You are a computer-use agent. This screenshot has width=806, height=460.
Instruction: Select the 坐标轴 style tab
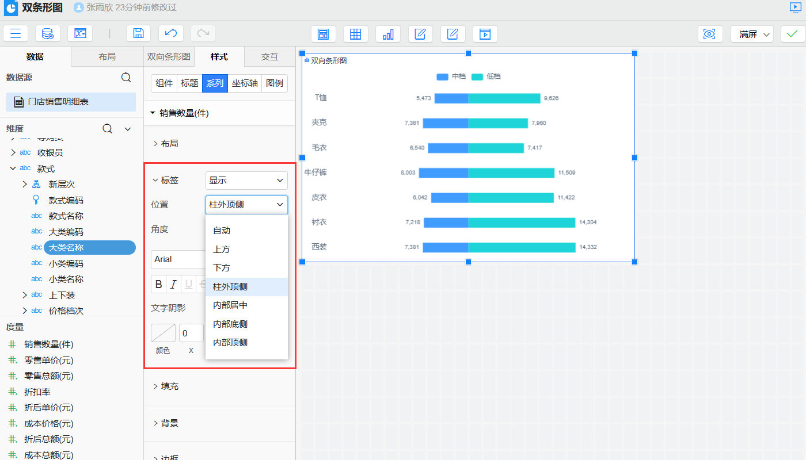(x=245, y=83)
